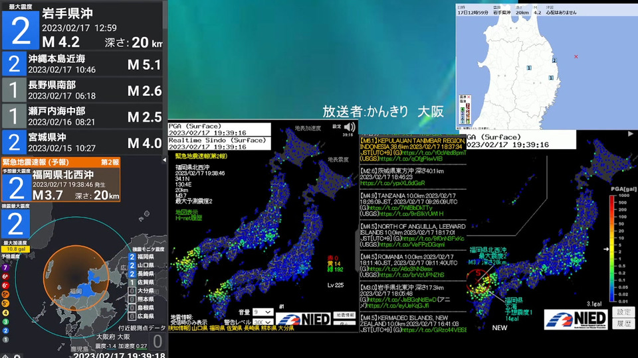Click the 岩手県沖 M 4.2 top entry

click(82, 26)
